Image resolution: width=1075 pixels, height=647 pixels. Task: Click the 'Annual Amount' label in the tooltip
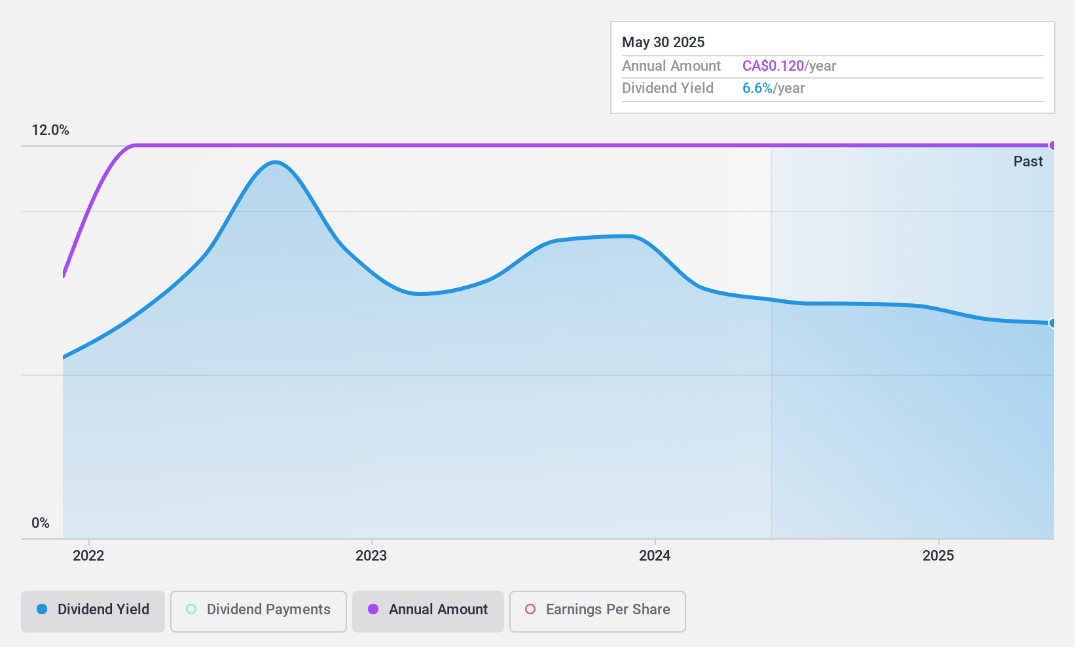(671, 66)
